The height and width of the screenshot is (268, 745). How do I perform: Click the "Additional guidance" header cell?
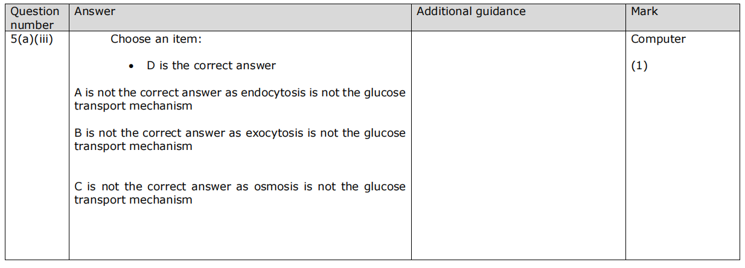(x=471, y=11)
